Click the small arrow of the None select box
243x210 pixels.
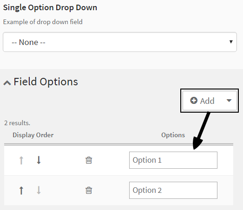point(231,42)
